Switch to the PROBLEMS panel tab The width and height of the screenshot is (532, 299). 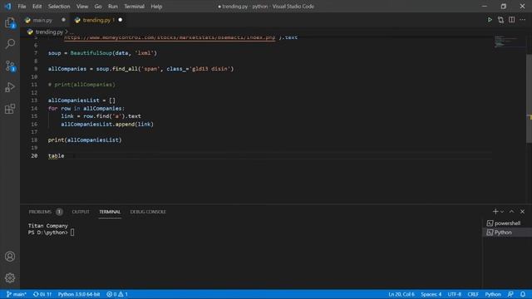[40, 212]
